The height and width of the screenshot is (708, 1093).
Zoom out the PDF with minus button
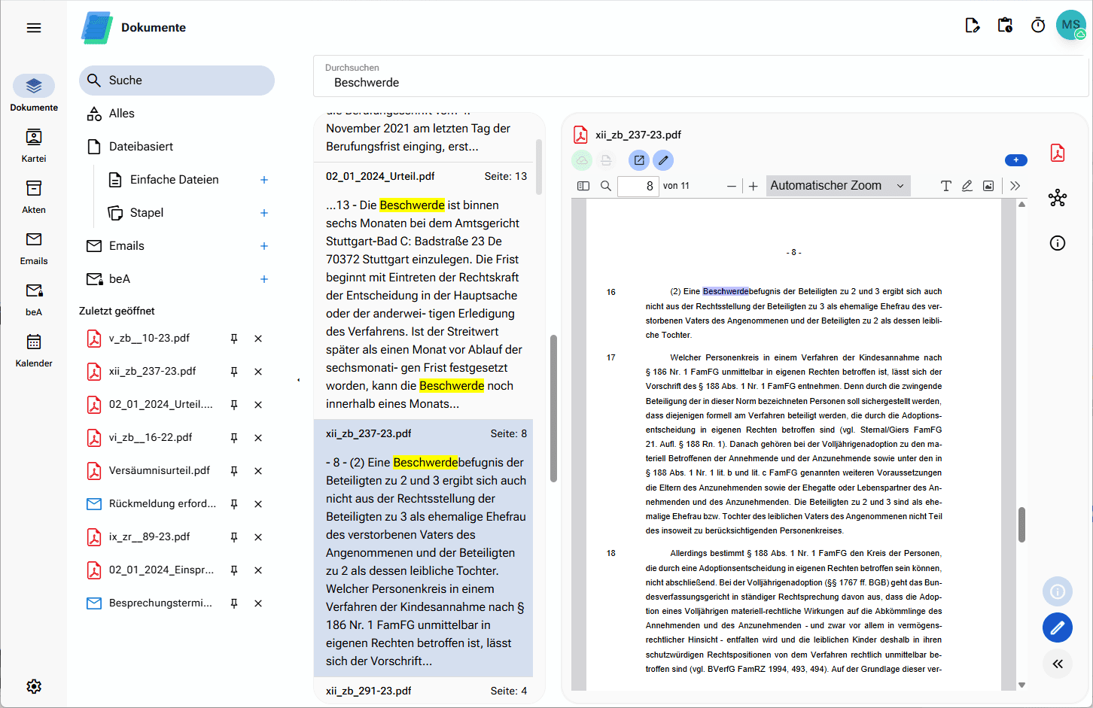(732, 186)
